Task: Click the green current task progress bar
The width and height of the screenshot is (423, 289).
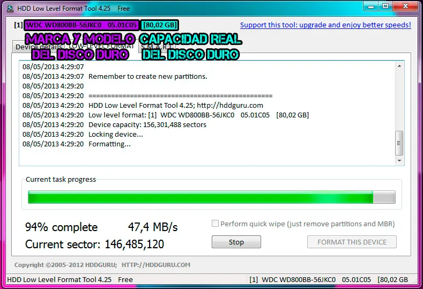Action: coord(211,197)
